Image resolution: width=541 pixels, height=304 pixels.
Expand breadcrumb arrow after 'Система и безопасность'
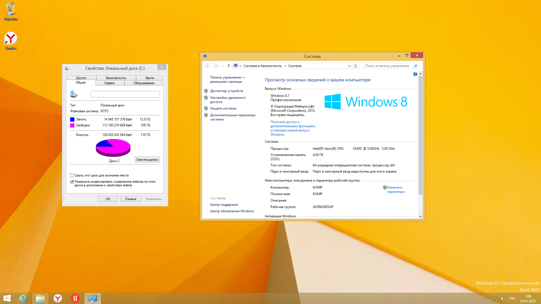coord(285,66)
